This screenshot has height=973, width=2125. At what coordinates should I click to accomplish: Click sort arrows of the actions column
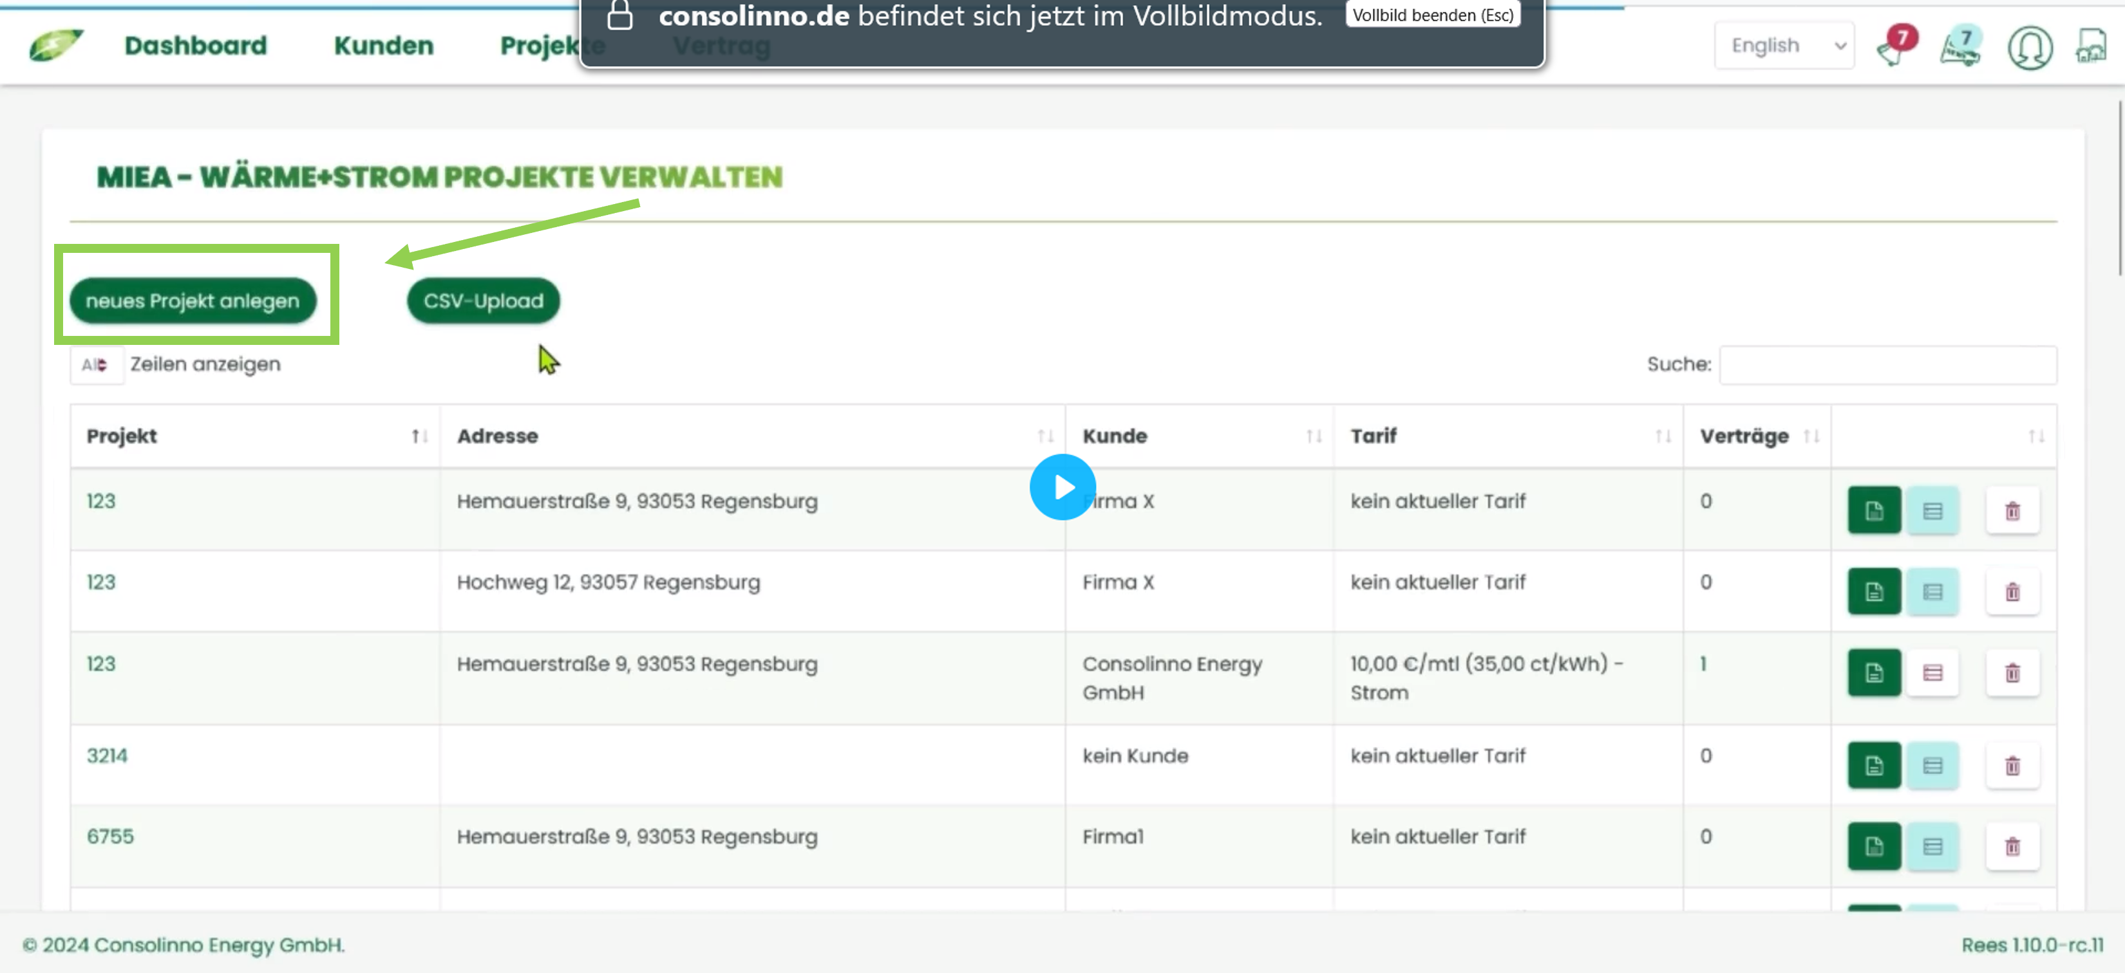pyautogui.click(x=2036, y=437)
